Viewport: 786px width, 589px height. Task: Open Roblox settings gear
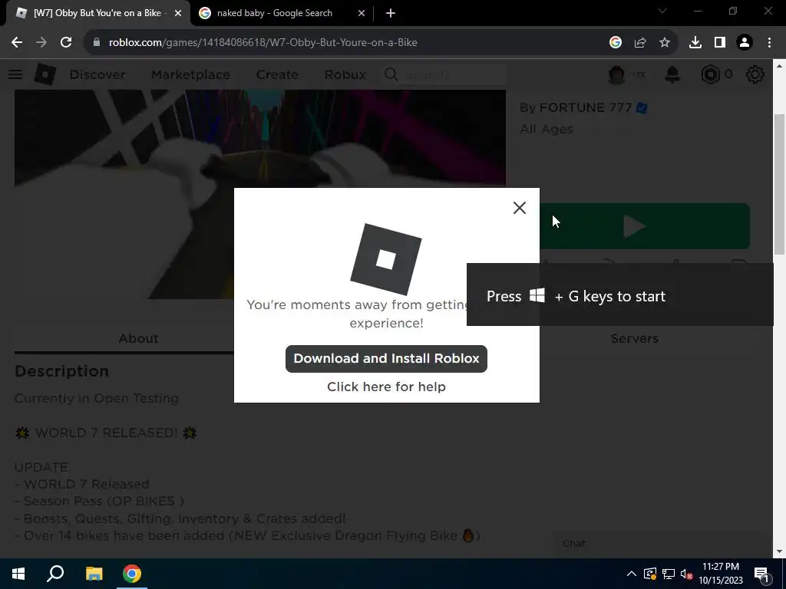[755, 74]
